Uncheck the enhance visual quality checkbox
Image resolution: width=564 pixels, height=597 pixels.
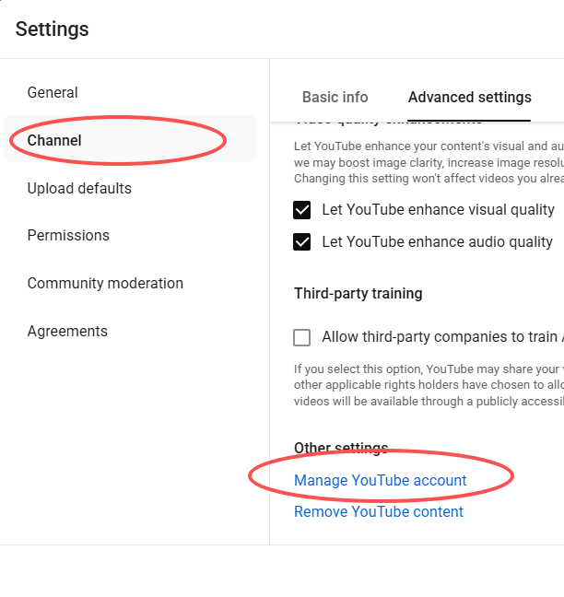(302, 211)
